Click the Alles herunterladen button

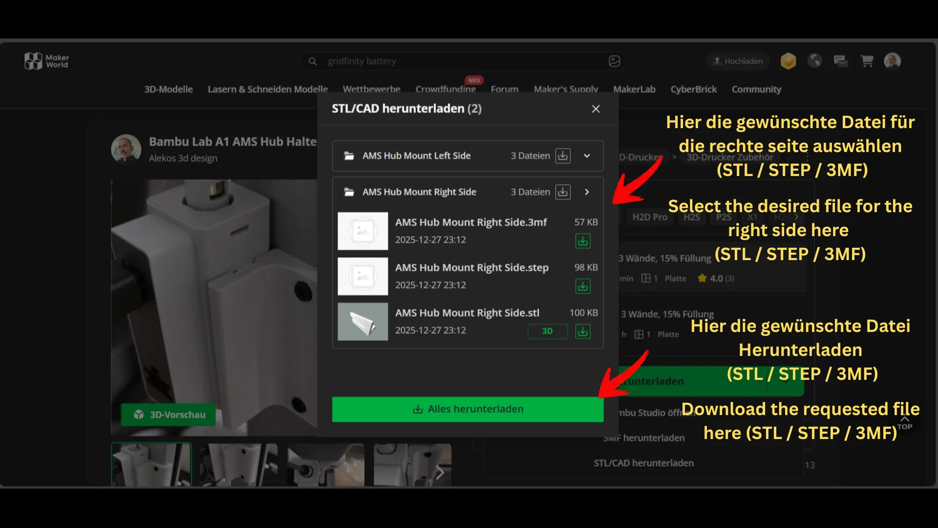468,409
